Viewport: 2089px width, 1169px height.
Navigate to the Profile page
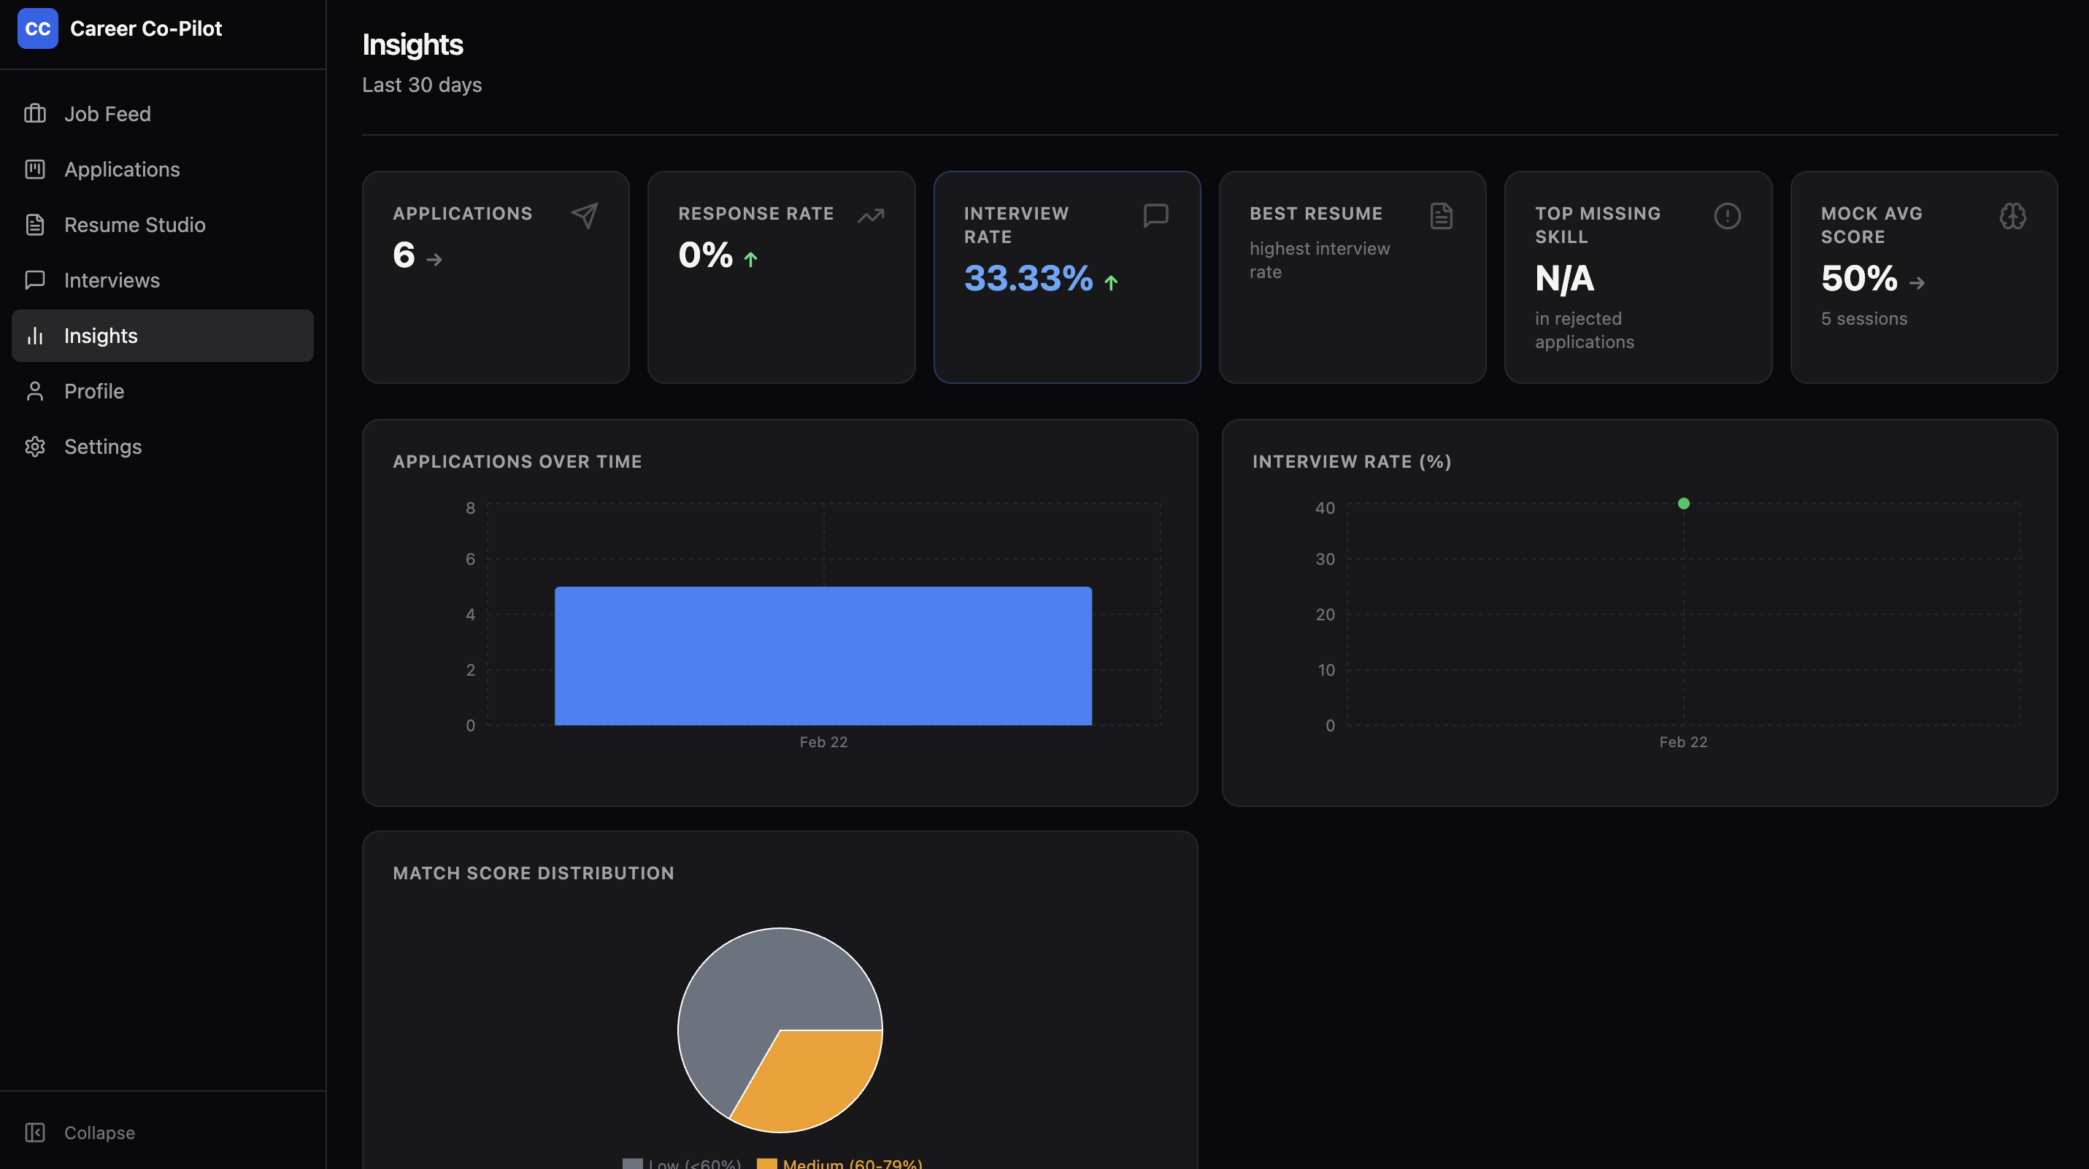94,392
